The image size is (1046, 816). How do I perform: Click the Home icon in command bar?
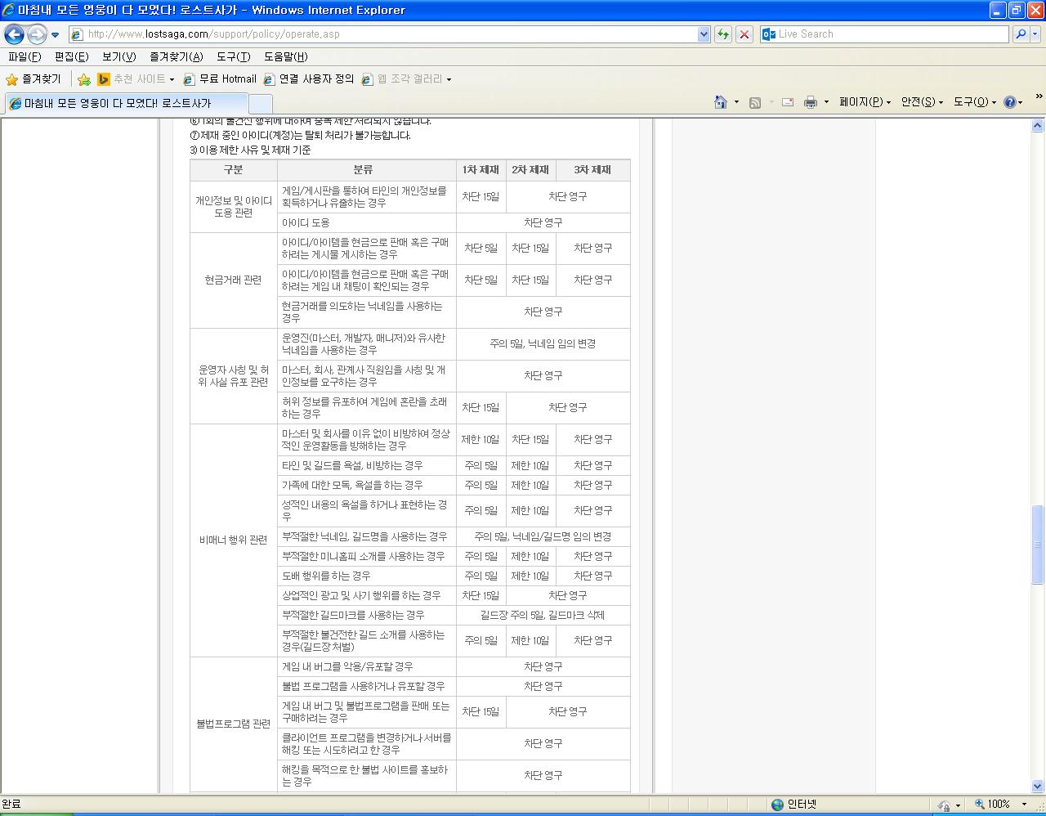tap(721, 102)
